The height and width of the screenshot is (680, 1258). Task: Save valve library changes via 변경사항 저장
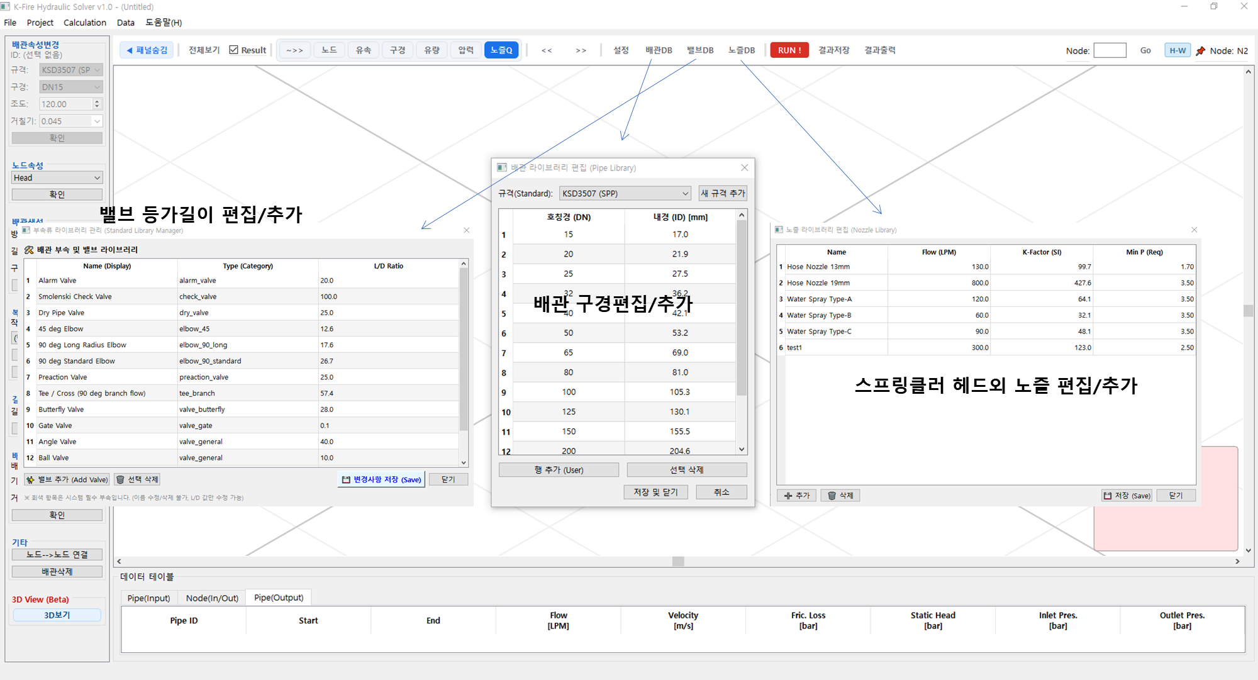[381, 479]
